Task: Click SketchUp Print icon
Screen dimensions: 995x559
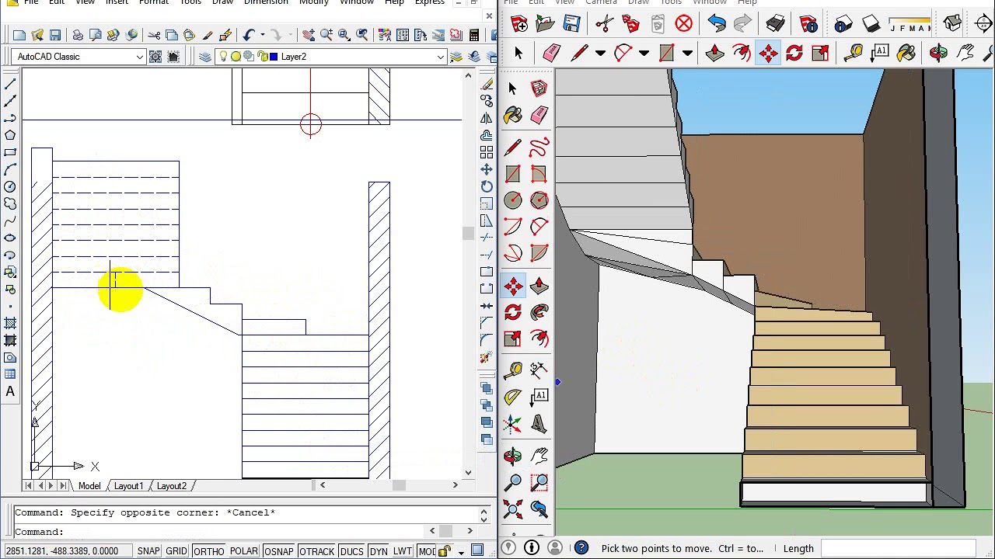Action: coord(775,24)
